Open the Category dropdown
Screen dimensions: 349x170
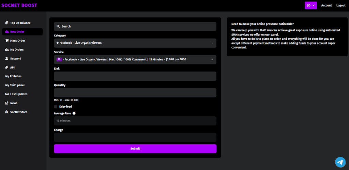pos(135,43)
